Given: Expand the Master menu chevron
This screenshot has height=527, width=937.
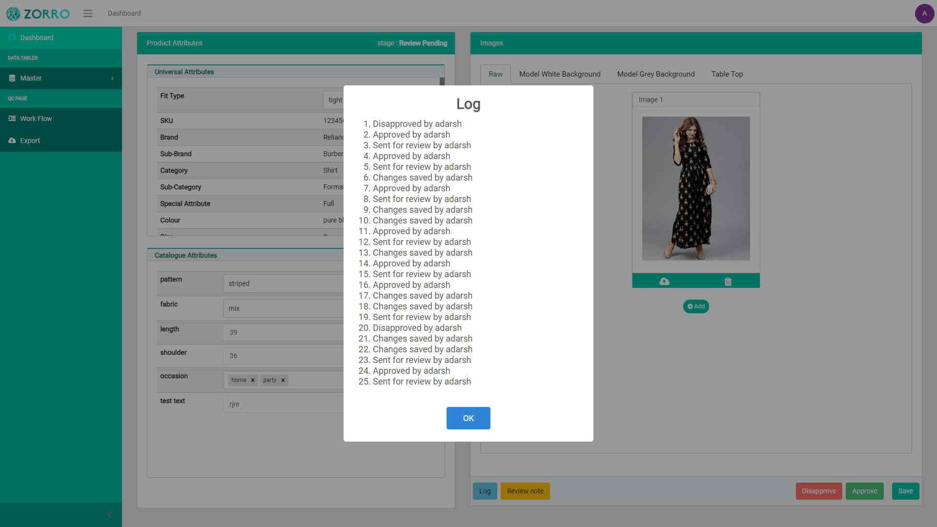Looking at the screenshot, I should [112, 78].
